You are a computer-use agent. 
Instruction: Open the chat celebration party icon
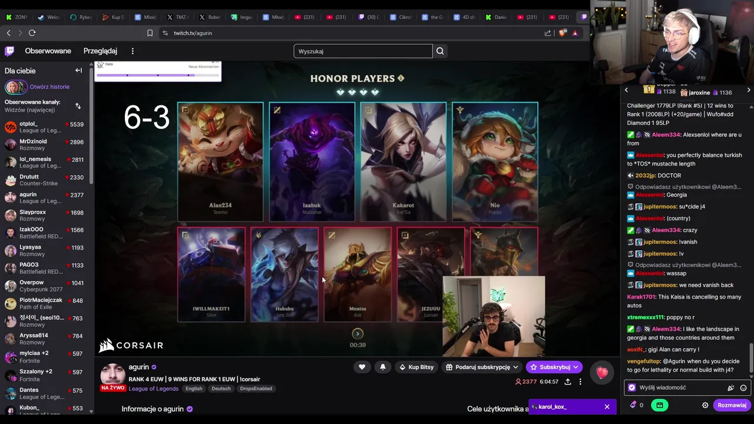[x=731, y=387]
